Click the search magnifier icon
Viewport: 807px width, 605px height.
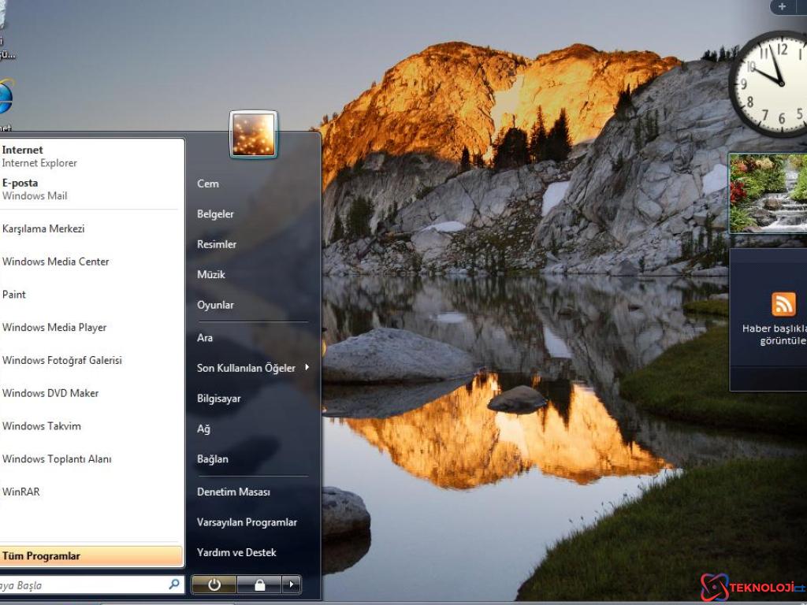click(x=174, y=585)
